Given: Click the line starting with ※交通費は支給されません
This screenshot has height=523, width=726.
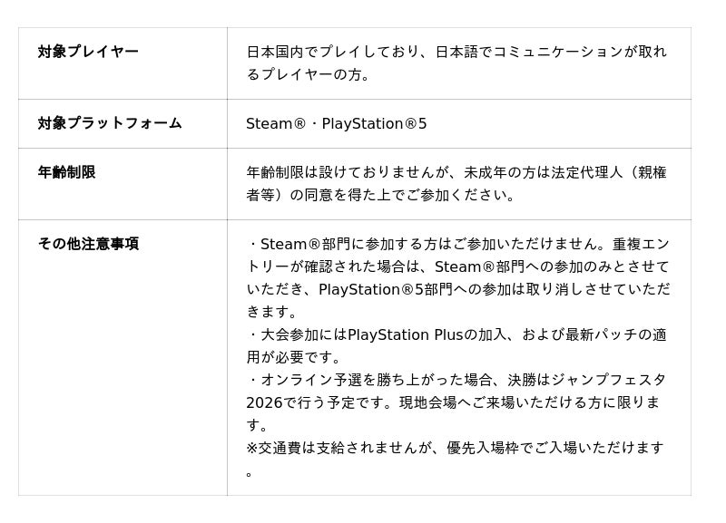Looking at the screenshot, I should tap(455, 448).
